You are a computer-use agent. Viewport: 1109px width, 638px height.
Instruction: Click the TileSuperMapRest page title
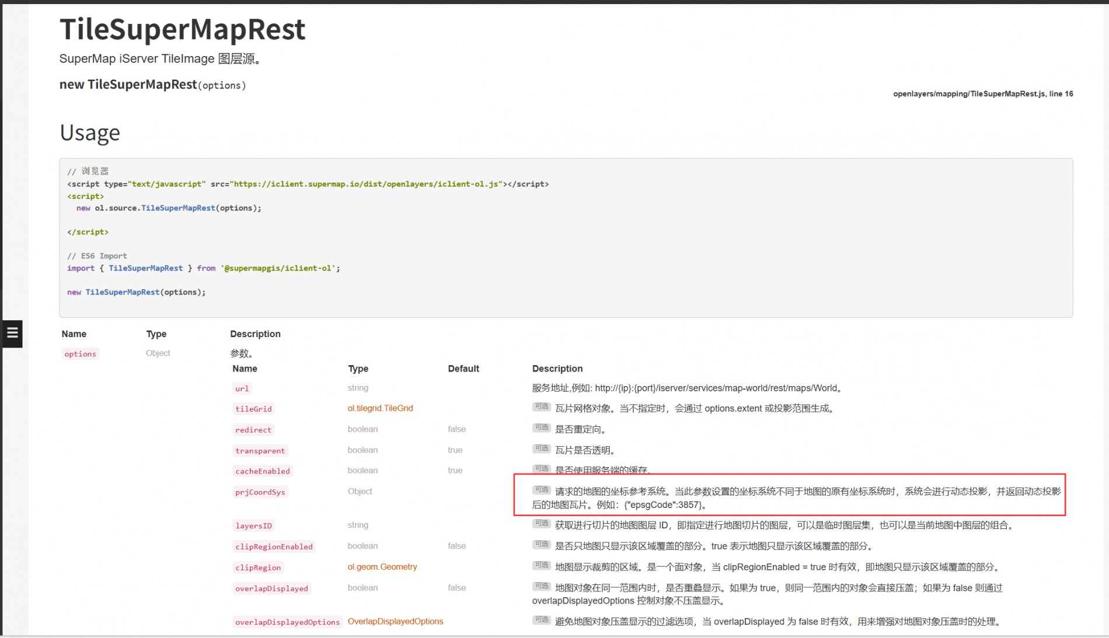click(x=182, y=29)
